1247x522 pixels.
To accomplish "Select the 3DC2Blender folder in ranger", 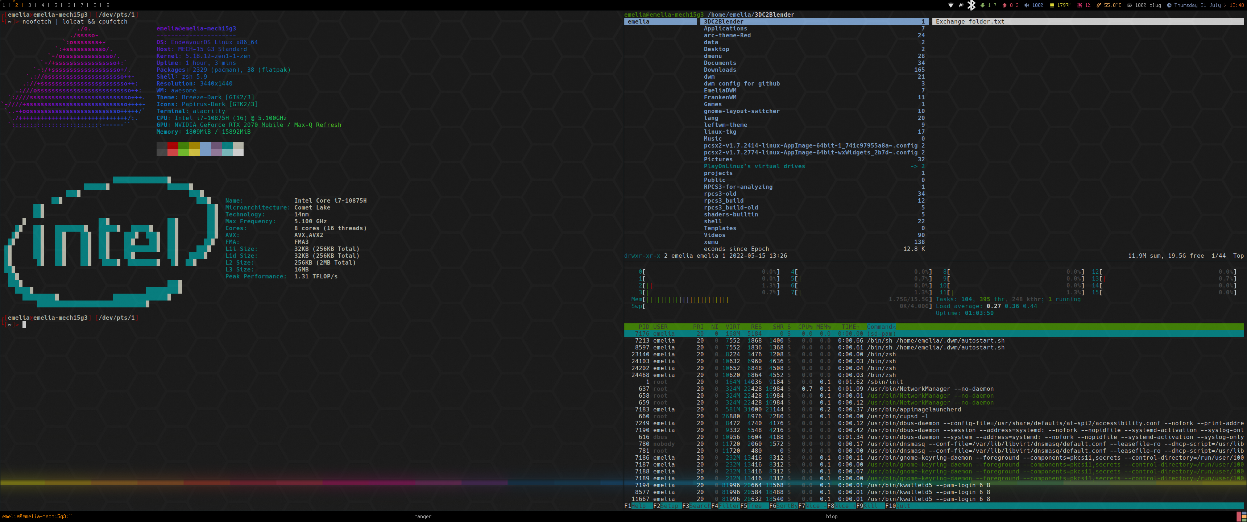I will click(x=814, y=22).
